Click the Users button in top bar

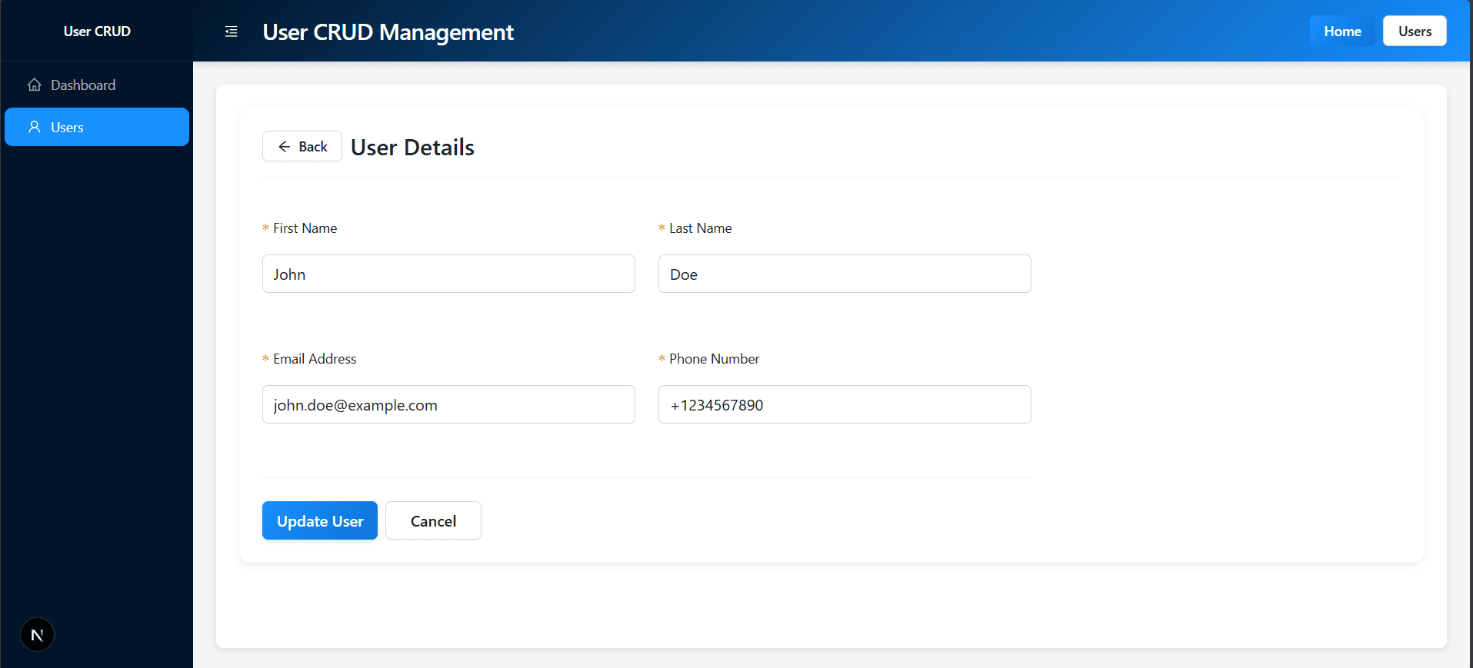[1414, 32]
